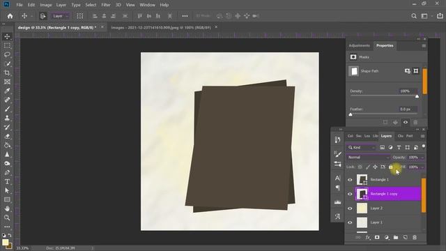Toggle lock all padlock icon

tap(390, 167)
